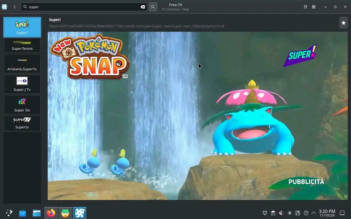The image size is (351, 219).
Task: Click the title bar downward chevron button
Action: point(325,7)
